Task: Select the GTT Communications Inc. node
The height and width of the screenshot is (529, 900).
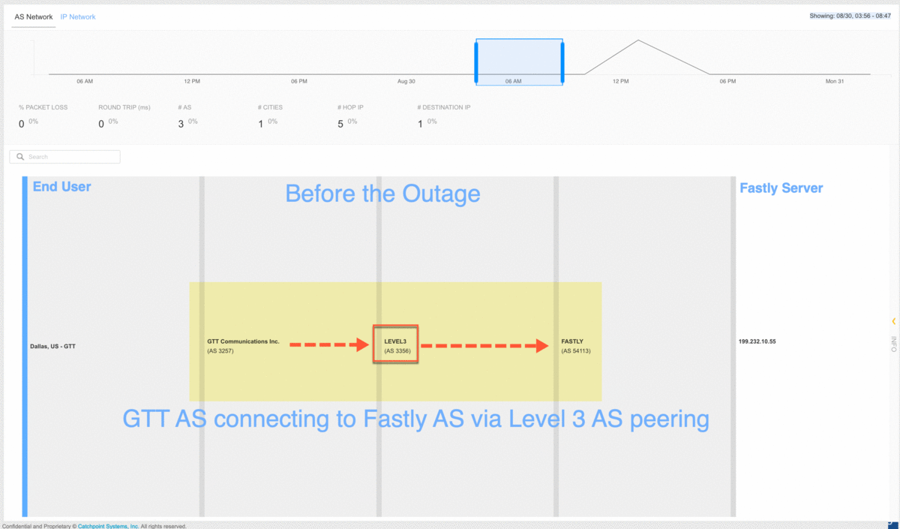Action: coord(243,345)
